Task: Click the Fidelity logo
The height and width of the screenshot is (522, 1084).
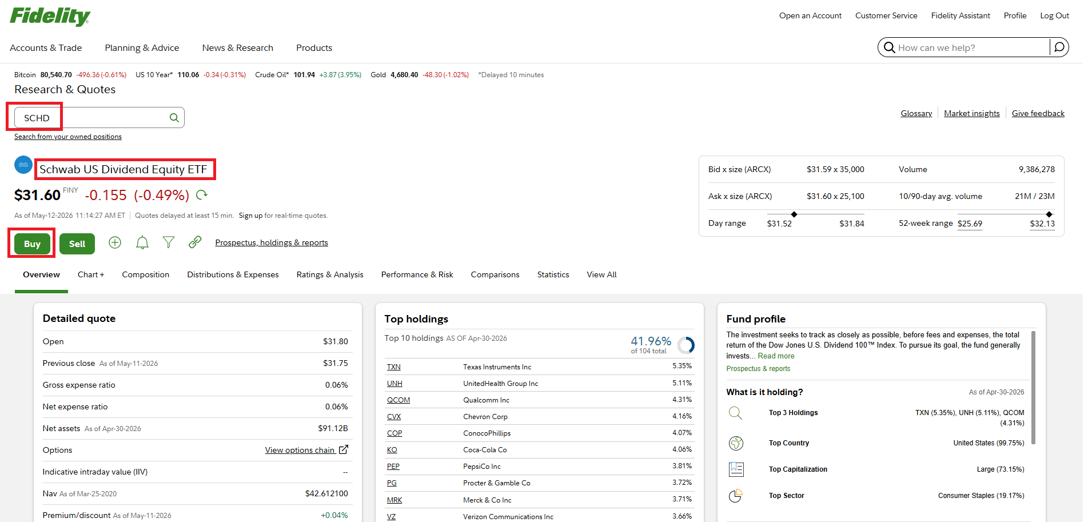Action: (x=50, y=16)
